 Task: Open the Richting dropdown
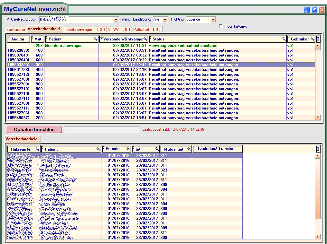[x=213, y=20]
